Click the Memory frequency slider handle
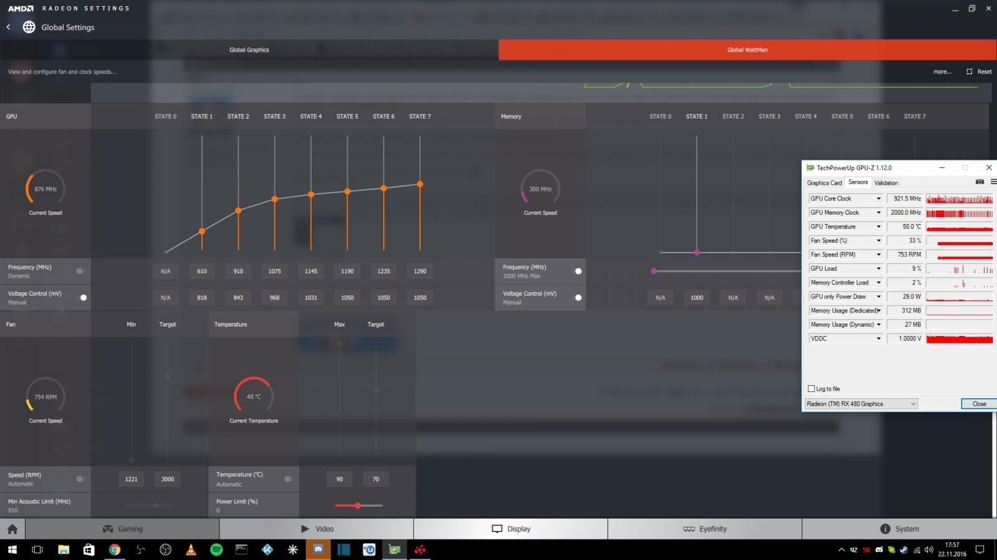997x560 pixels. pos(654,271)
